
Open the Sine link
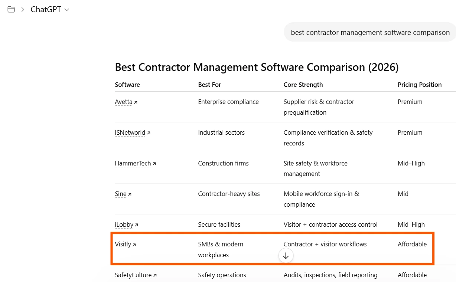(121, 194)
